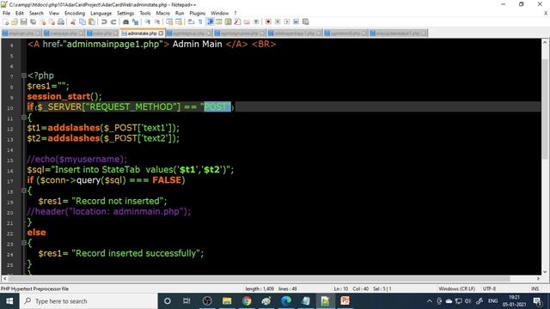
Task: Open the Windows Start menu
Action: [x=9, y=301]
